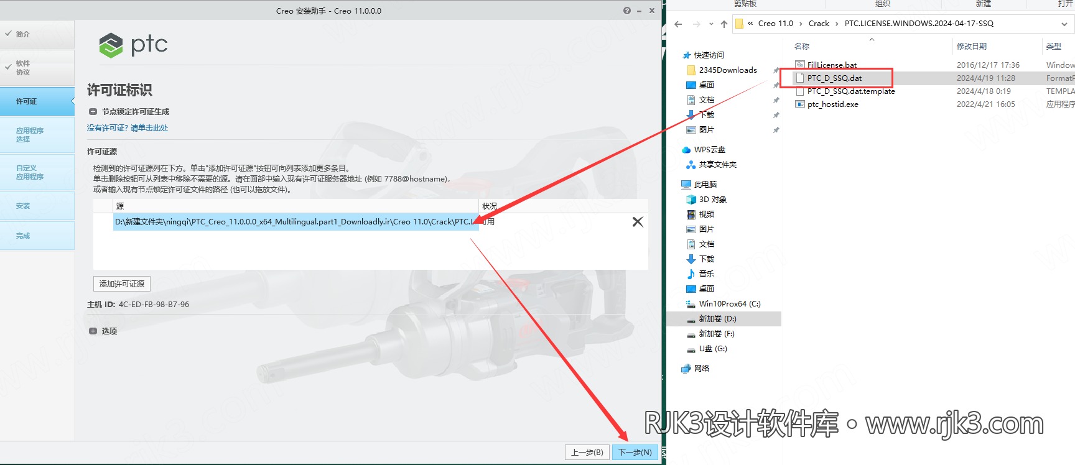The image size is (1075, 465).
Task: Go to the 应用程序选择 installer step
Action: point(37,135)
